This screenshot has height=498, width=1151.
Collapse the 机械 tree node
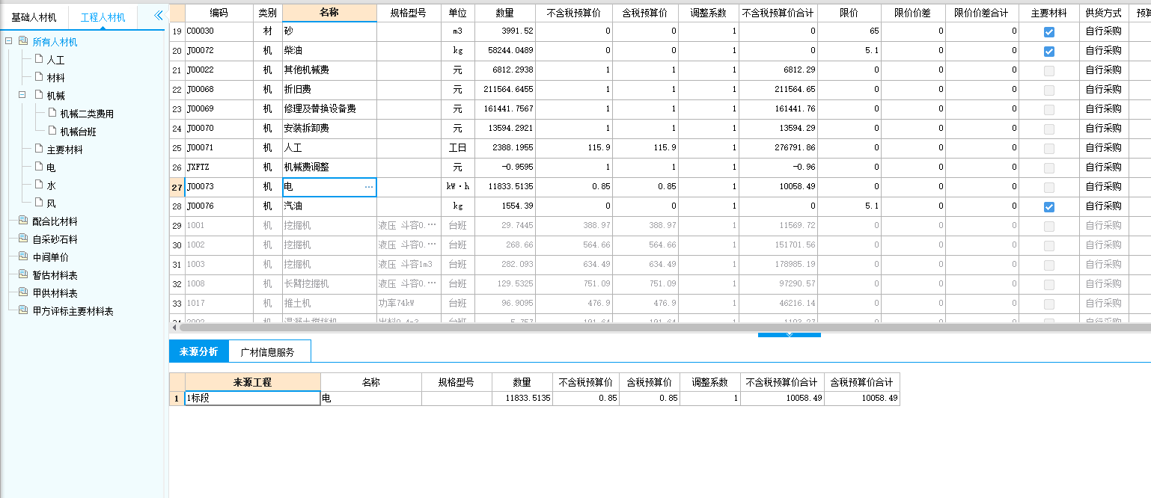(22, 95)
